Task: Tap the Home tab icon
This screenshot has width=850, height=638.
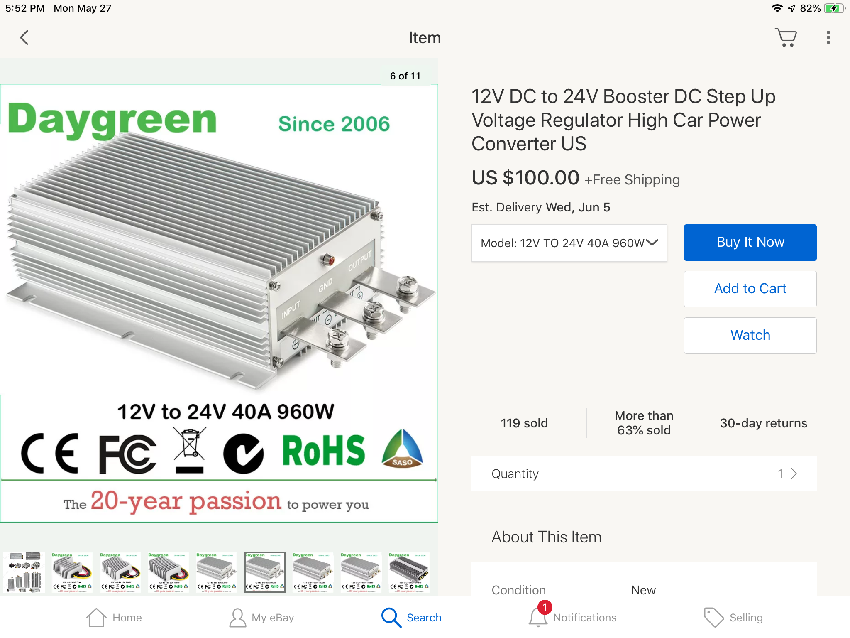Action: (x=96, y=618)
